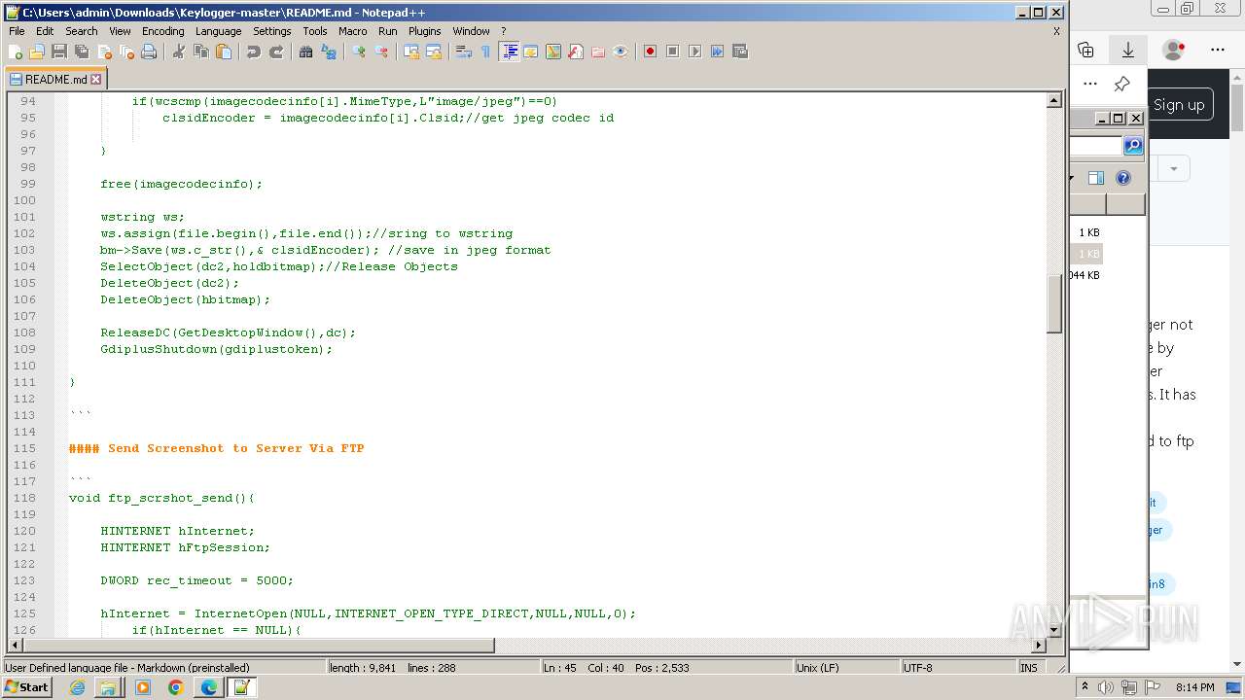1245x700 pixels.
Task: Click UTF-8 encoding in status bar
Action: coord(956,668)
